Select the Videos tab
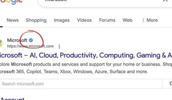This screenshot has height=100, width=172. click(x=84, y=20)
